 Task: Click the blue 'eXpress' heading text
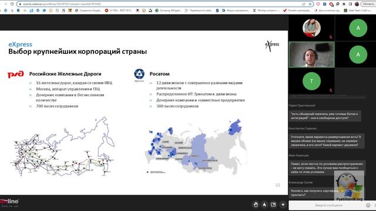[20, 45]
